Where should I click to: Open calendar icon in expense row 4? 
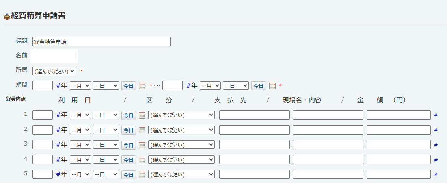click(x=142, y=159)
